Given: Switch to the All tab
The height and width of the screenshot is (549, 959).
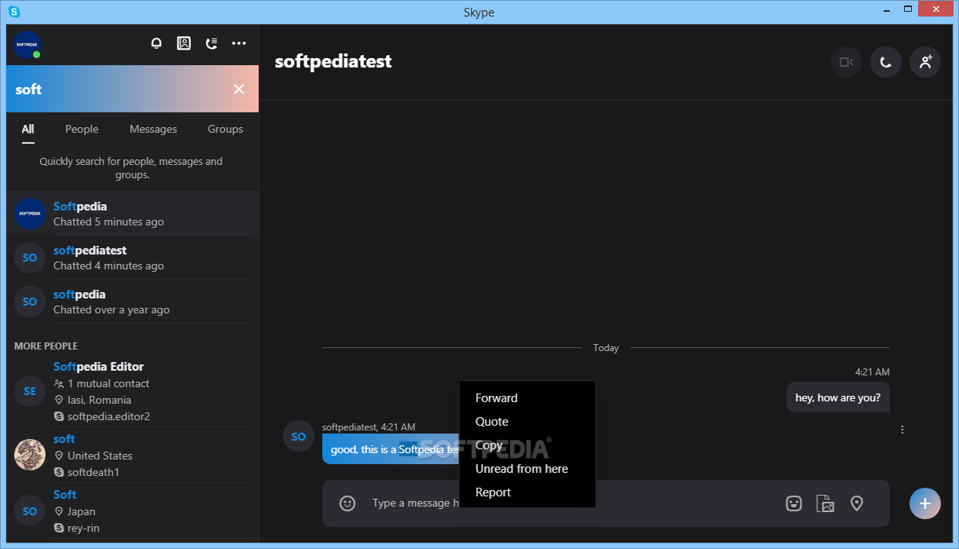Looking at the screenshot, I should [28, 129].
